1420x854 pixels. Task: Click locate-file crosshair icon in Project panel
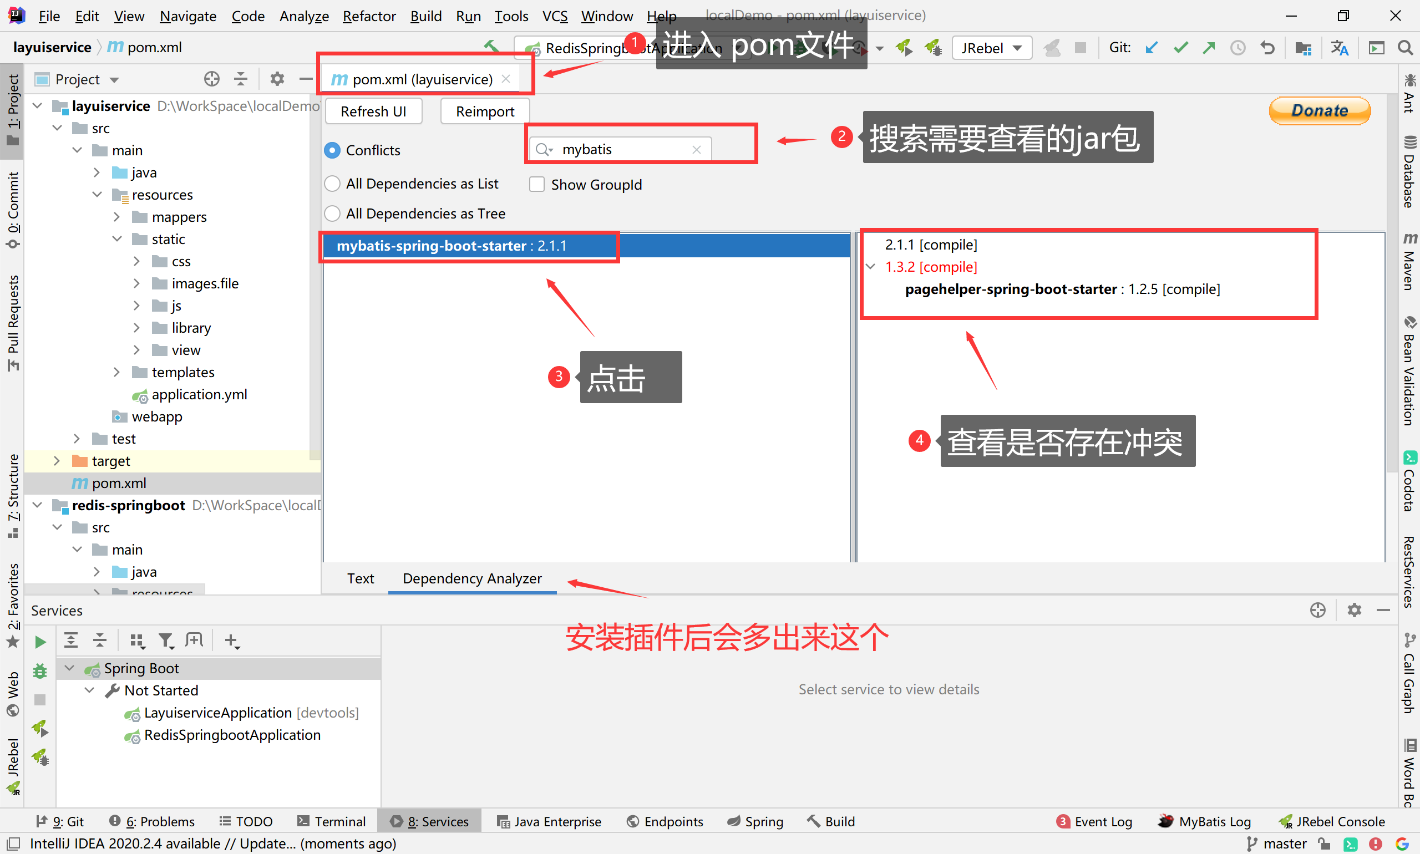click(x=212, y=79)
